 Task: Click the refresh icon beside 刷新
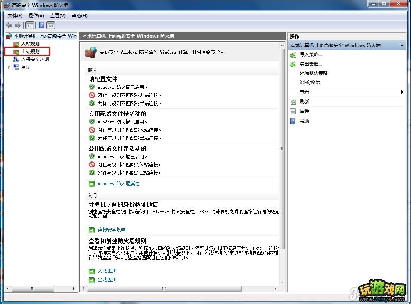point(293,102)
